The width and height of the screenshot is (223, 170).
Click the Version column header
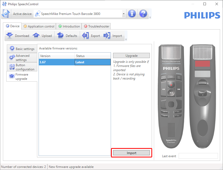[57, 56]
